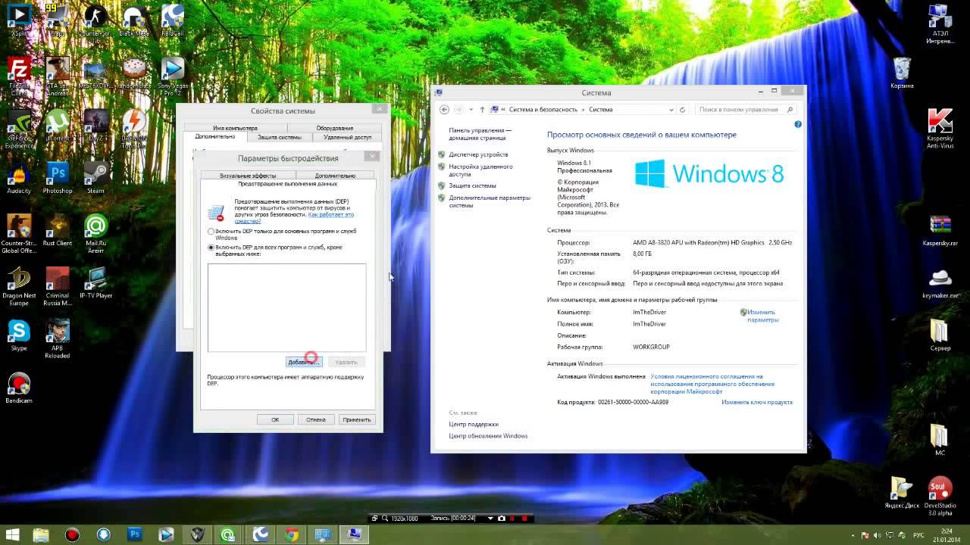Launch Skype from the desktop
970x545 pixels.
[19, 335]
